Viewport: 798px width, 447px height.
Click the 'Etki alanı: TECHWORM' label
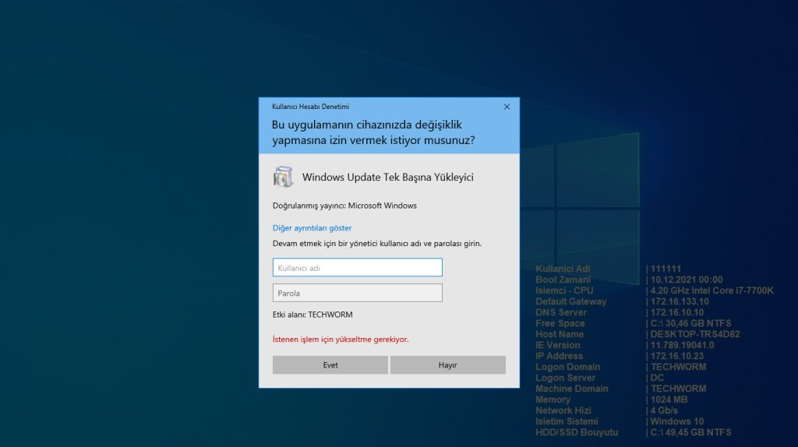pos(312,315)
